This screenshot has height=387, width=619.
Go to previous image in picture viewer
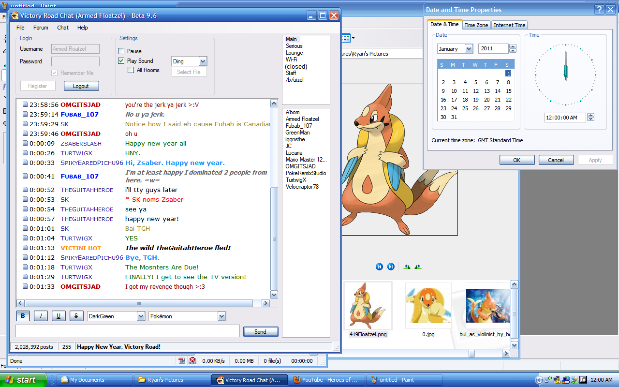click(x=379, y=267)
